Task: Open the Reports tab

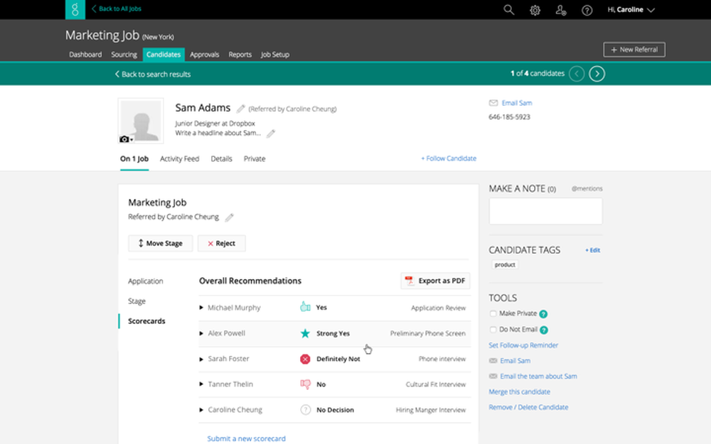Action: coord(240,55)
